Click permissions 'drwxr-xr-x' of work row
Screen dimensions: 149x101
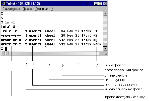tap(11, 44)
